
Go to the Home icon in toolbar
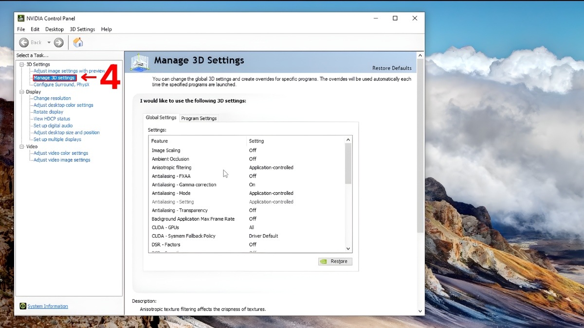78,42
